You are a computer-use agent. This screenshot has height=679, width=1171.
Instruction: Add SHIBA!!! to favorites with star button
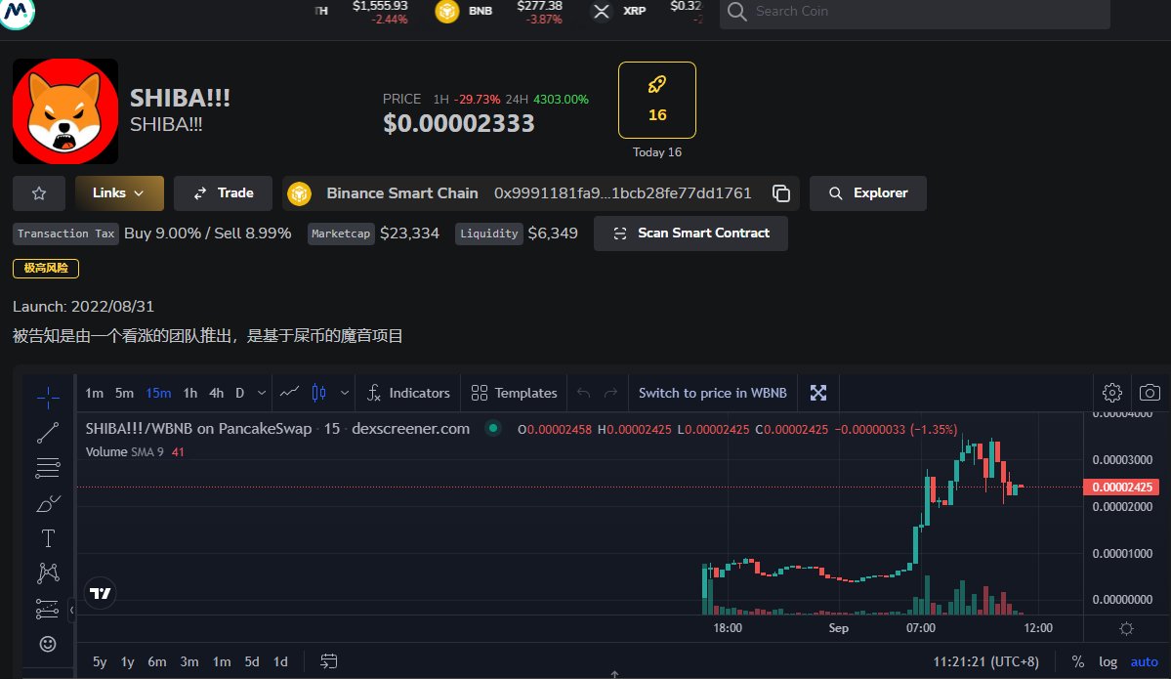point(39,193)
